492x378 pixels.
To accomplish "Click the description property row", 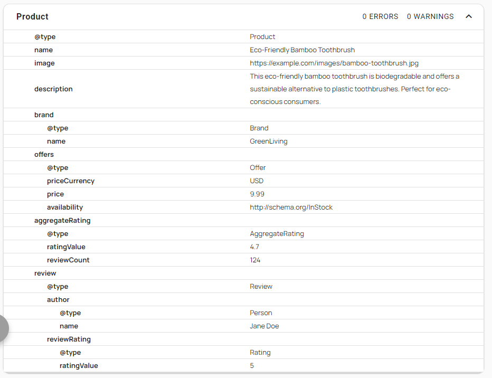I will tap(243, 89).
